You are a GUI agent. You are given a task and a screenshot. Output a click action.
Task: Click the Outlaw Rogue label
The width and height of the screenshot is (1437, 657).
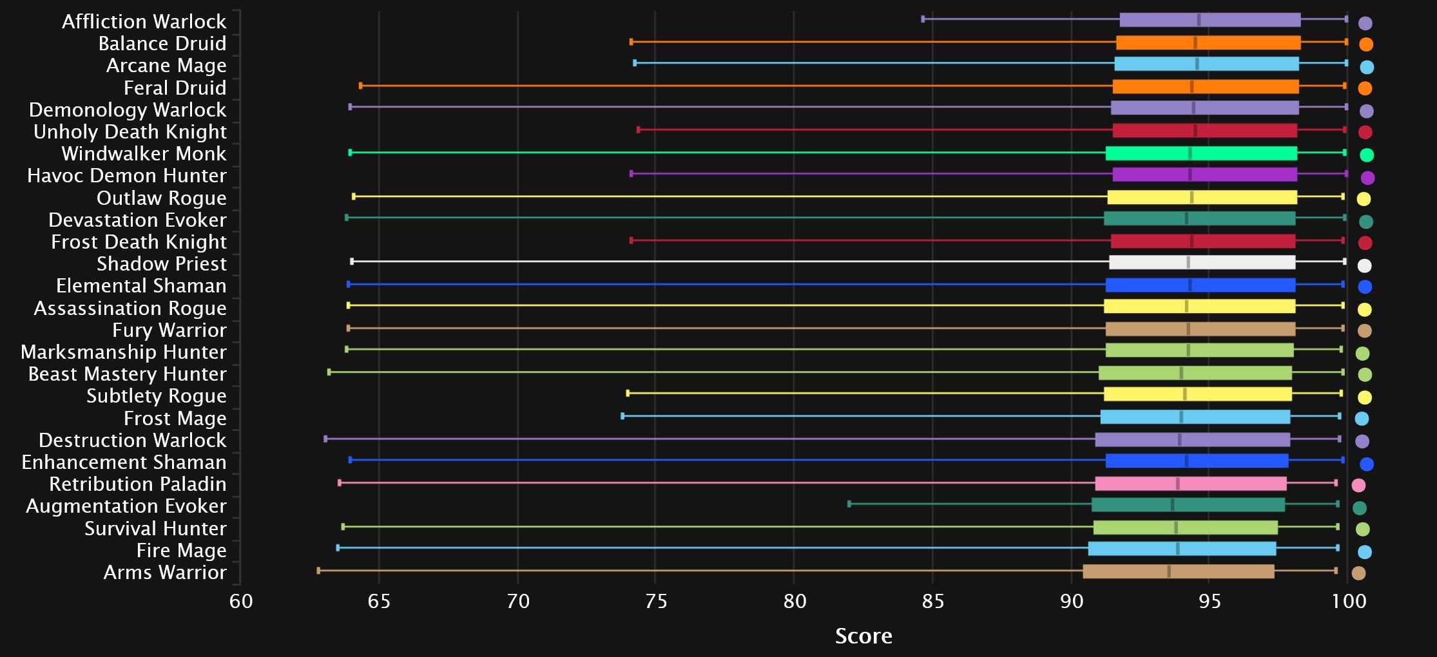point(162,198)
